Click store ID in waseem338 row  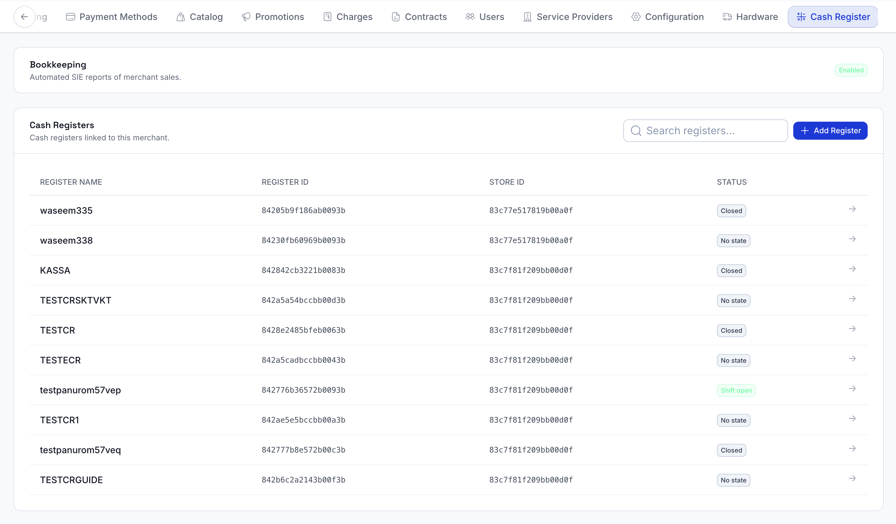531,240
